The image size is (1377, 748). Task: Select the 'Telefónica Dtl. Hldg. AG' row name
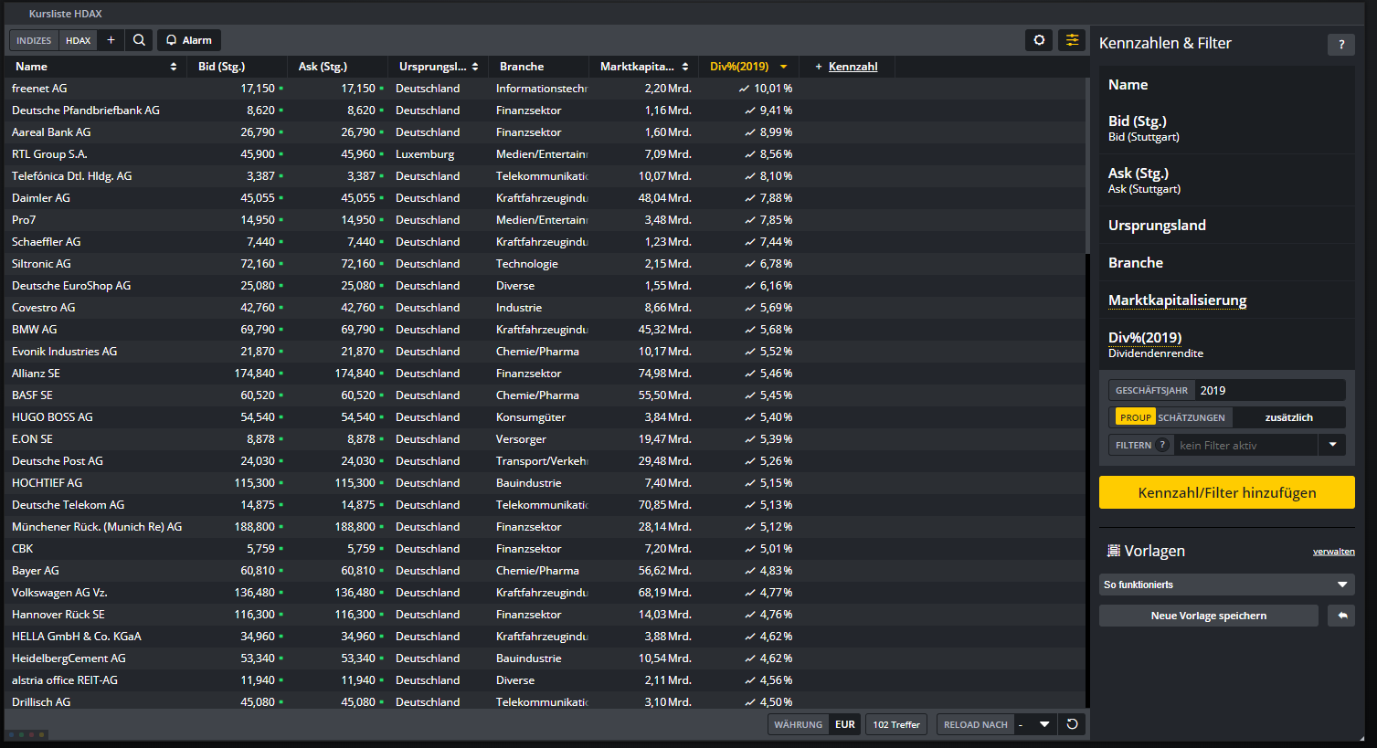pos(71,176)
